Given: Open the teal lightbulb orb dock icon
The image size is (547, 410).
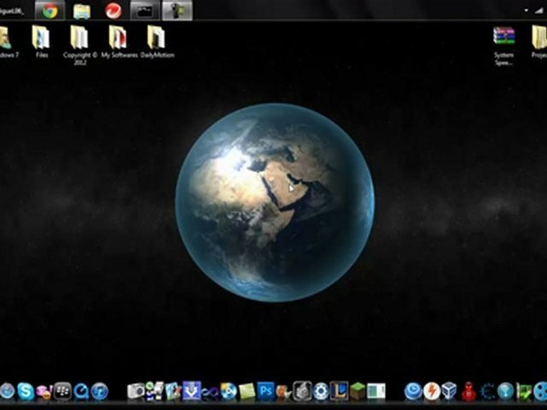Looking at the screenshot, I should pyautogui.click(x=505, y=391).
